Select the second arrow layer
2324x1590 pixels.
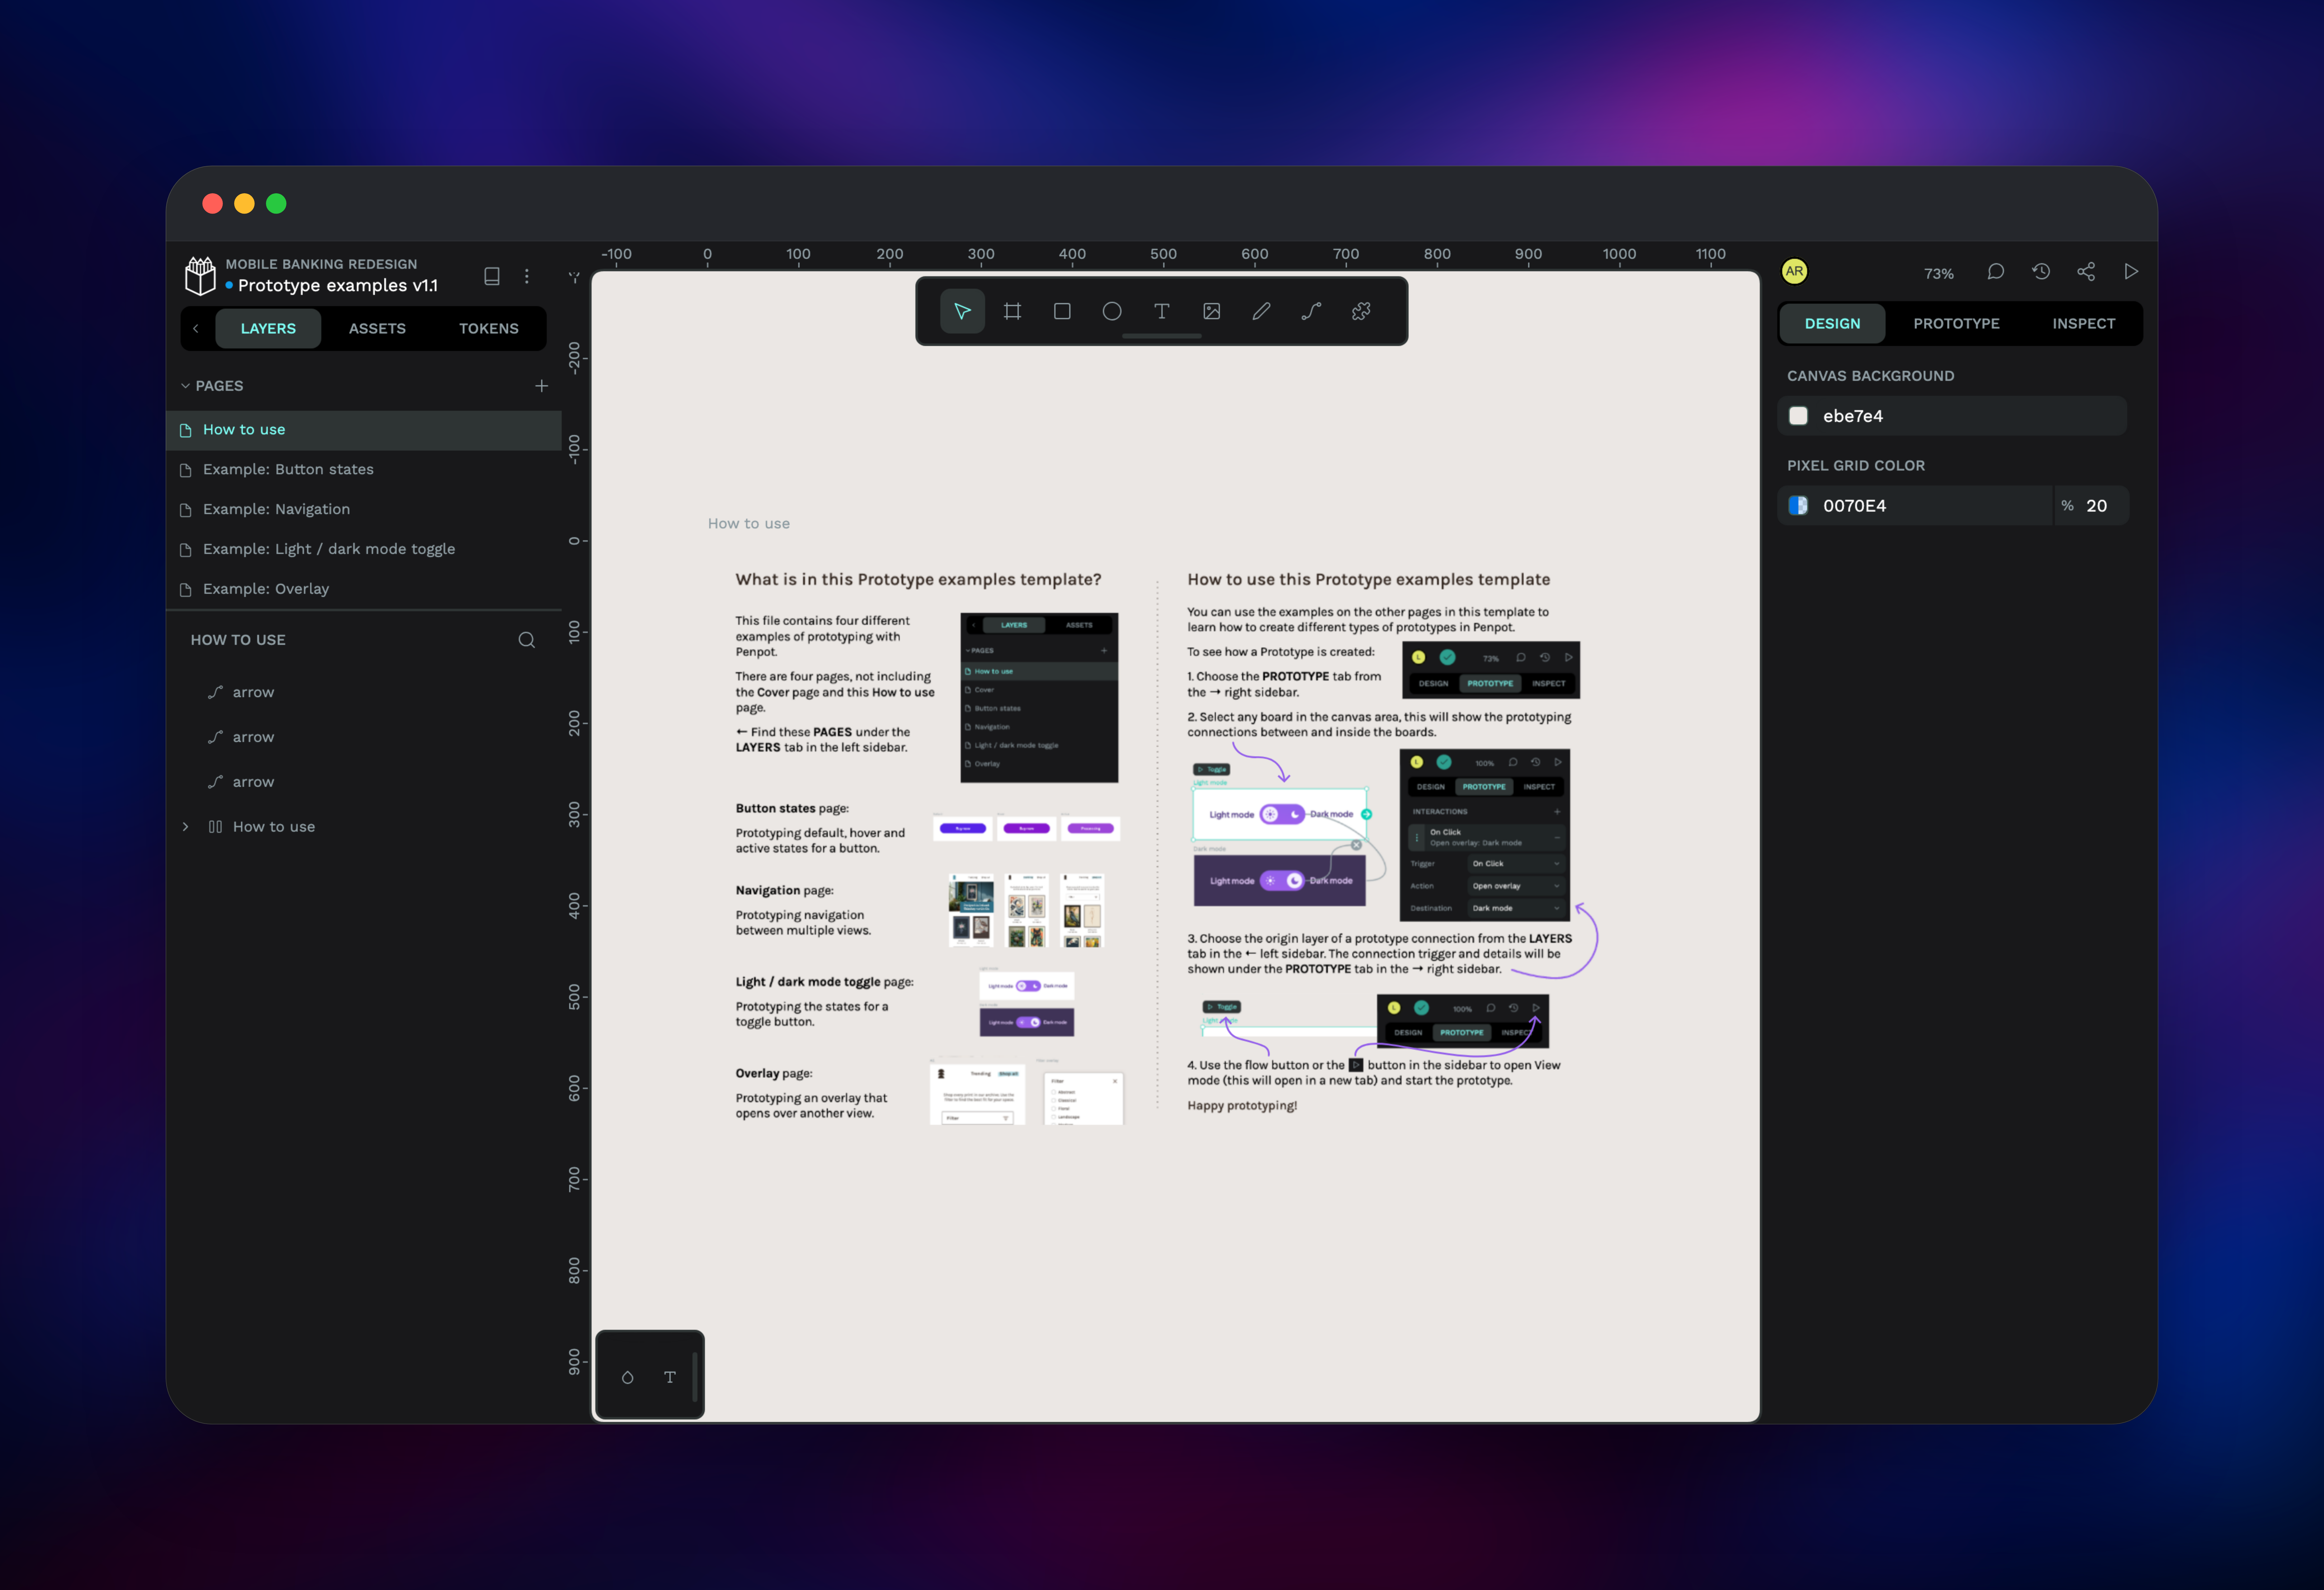pyautogui.click(x=364, y=737)
